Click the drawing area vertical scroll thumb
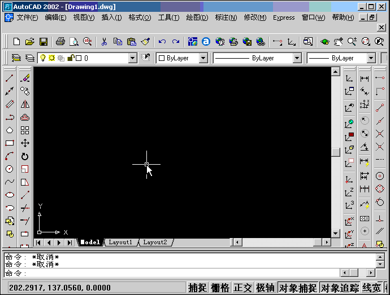This screenshot has width=390, height=295. [x=336, y=152]
